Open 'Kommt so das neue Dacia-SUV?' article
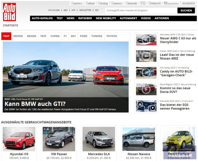This screenshot has width=198, height=161. tap(175, 90)
